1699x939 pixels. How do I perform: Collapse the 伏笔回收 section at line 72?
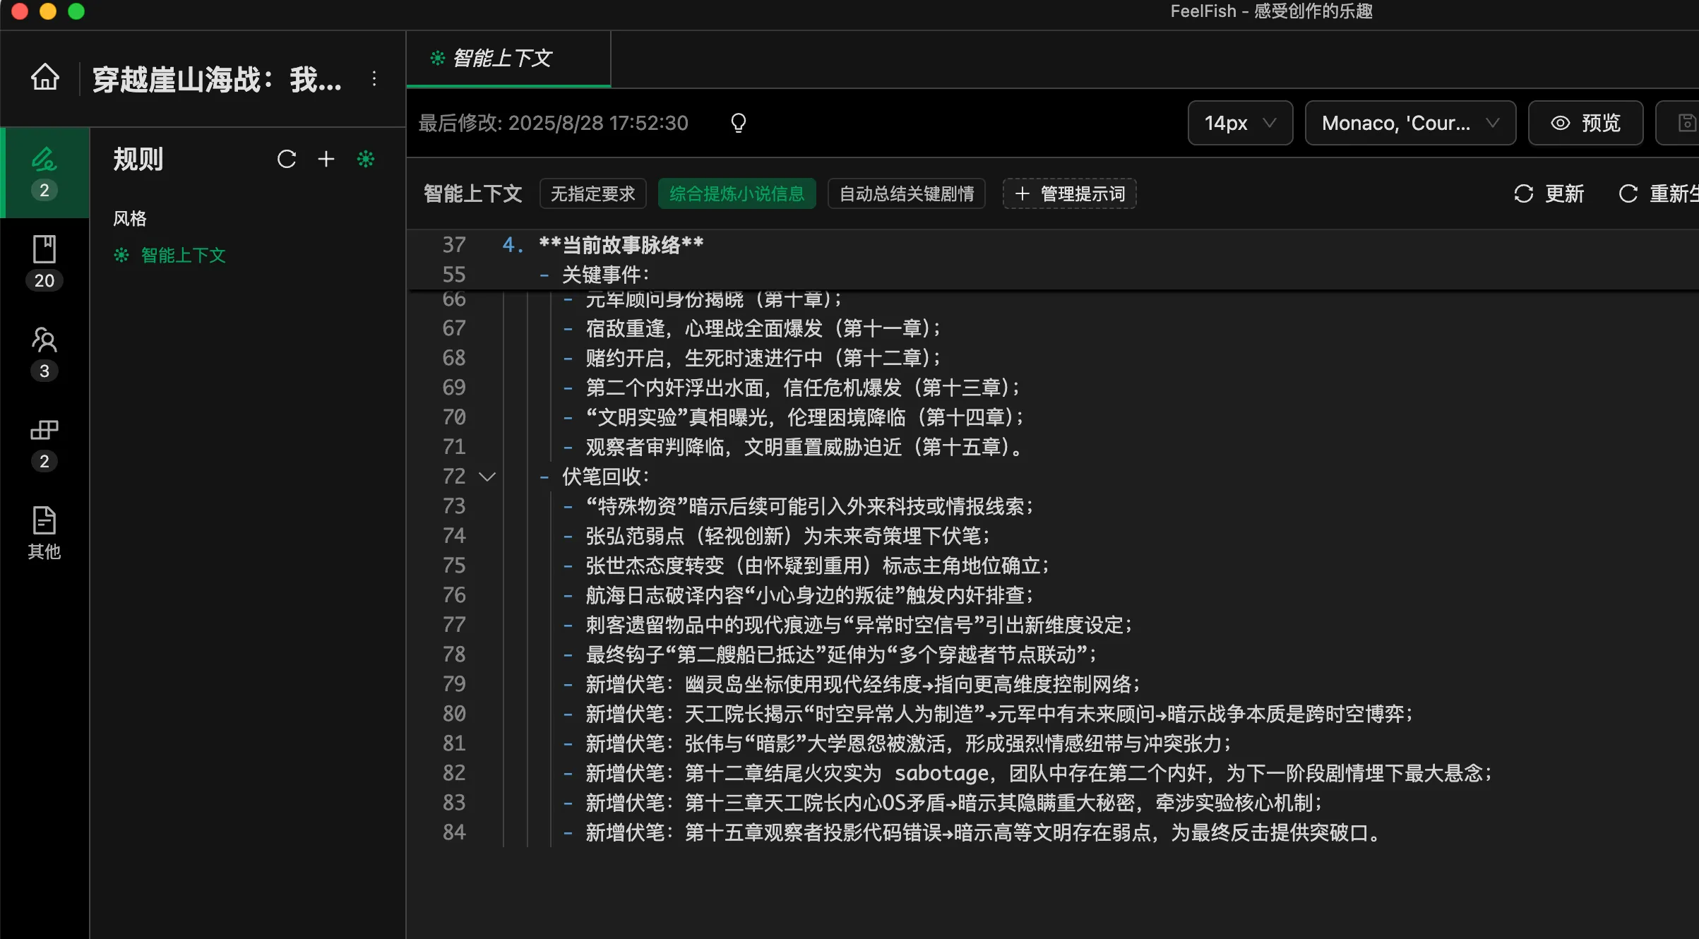pos(487,477)
